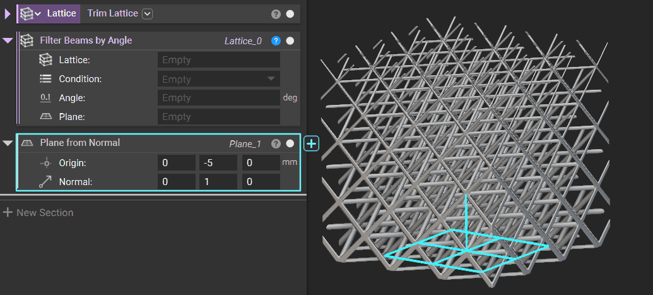This screenshot has height=295, width=653.
Task: Toggle visibility dot on Trim Lattice block
Action: point(290,14)
